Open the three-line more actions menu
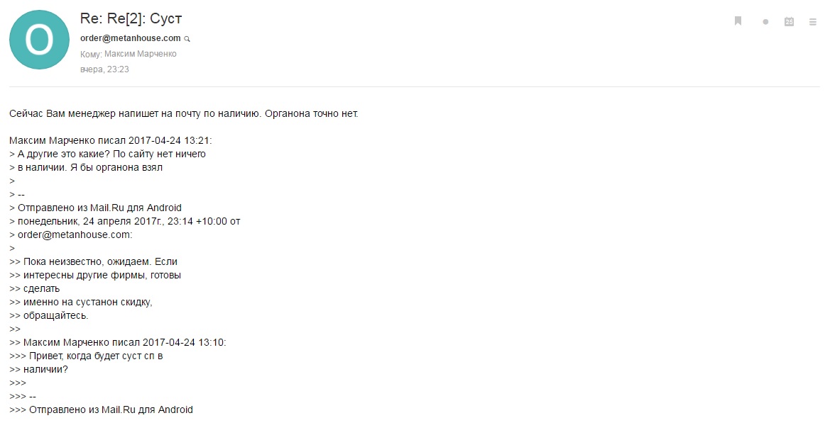Image resolution: width=830 pixels, height=435 pixels. 813,22
